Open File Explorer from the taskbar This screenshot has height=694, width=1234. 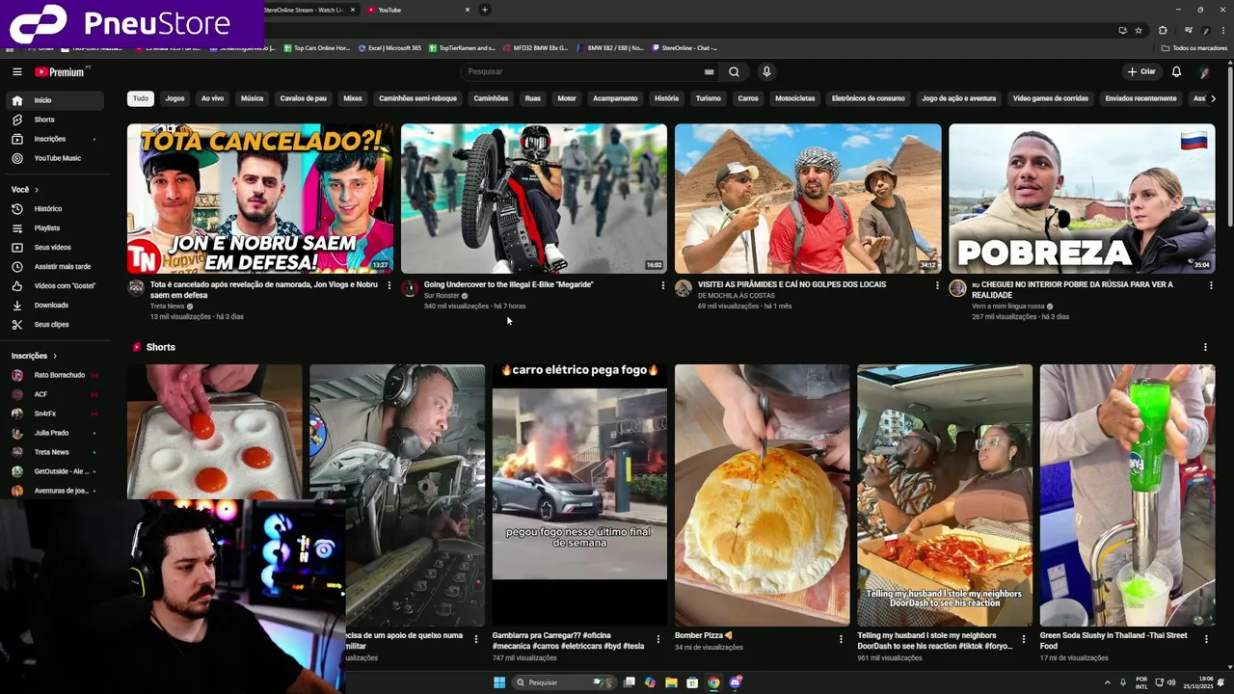click(x=671, y=682)
